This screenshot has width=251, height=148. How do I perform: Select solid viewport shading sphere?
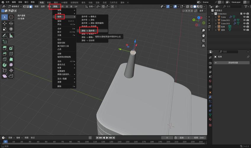195,7
